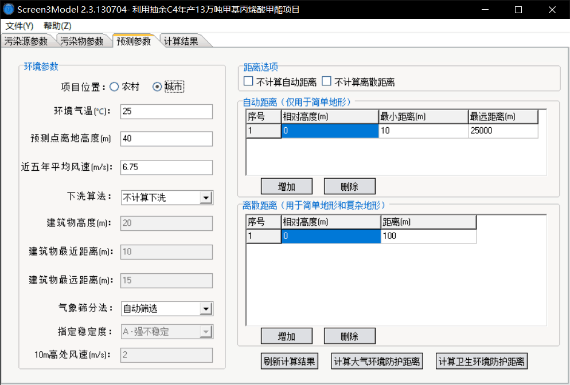Click the 计算大气环境防护距离 button

[x=377, y=362]
